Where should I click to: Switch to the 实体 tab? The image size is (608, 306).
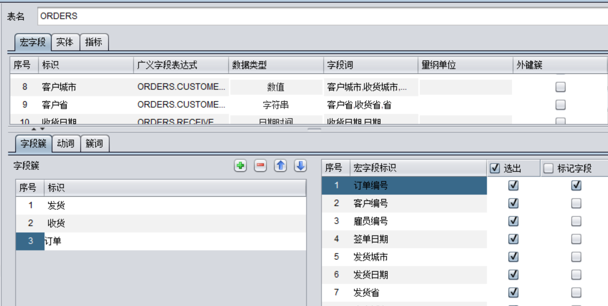click(65, 42)
